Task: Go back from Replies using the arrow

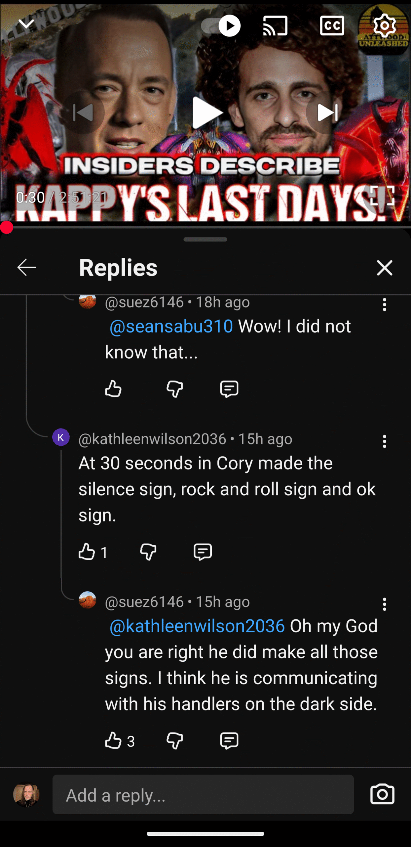Action: (x=26, y=267)
